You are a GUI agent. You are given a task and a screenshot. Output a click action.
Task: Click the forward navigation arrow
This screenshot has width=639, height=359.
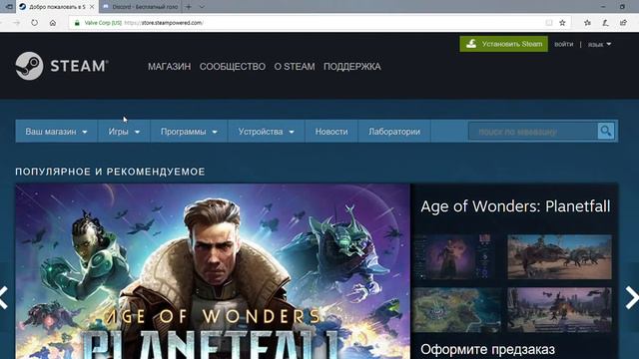coord(16,23)
